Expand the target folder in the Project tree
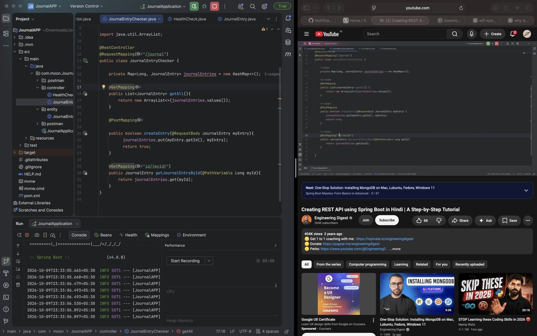The height and width of the screenshot is (336, 537). click(15, 152)
